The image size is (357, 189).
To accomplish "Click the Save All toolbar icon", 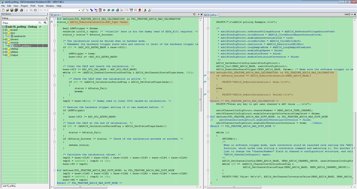I will tap(16, 10).
